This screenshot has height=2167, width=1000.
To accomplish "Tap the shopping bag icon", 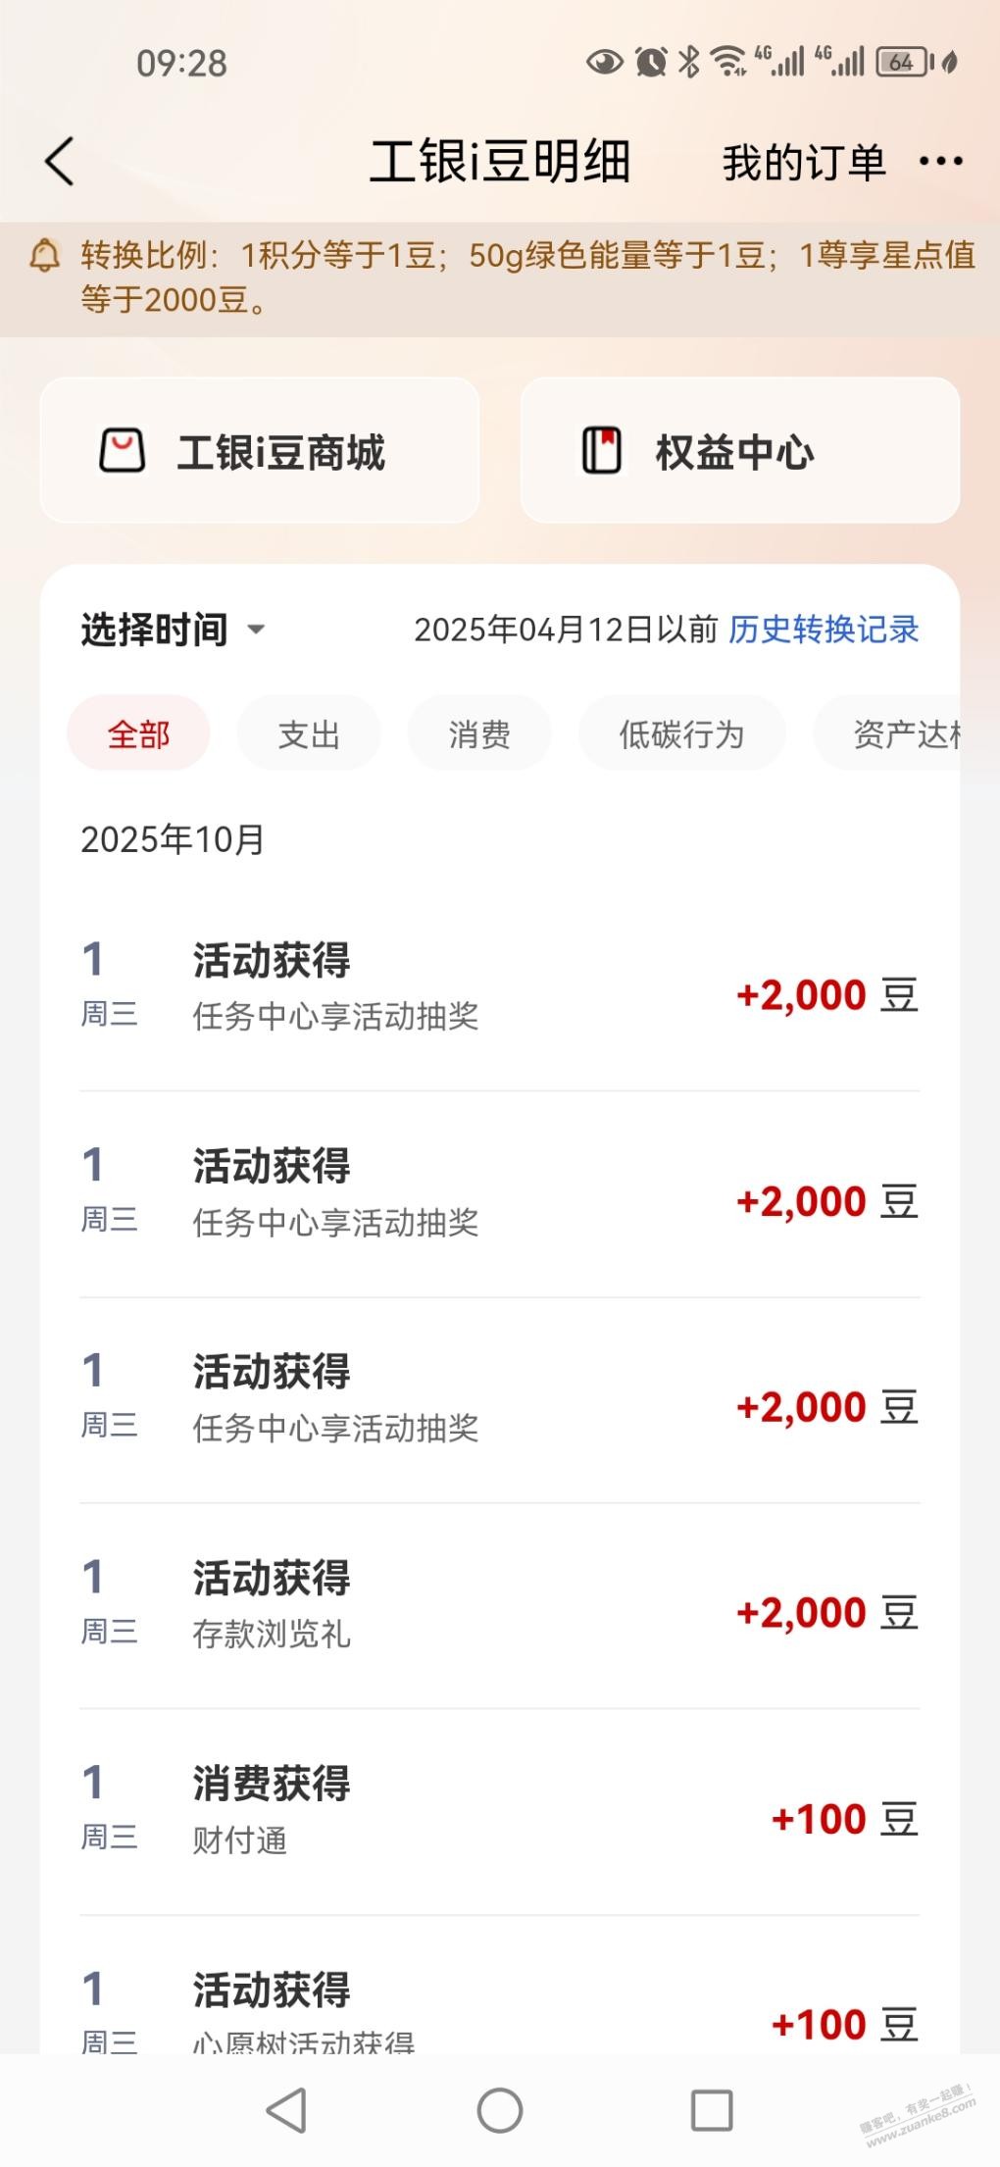I will pos(123,451).
